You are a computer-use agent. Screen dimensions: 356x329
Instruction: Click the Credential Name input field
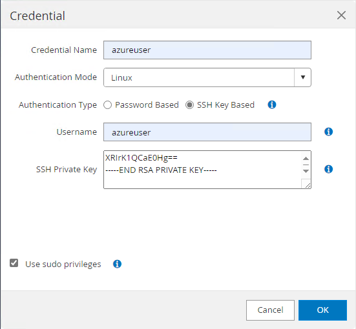point(207,50)
